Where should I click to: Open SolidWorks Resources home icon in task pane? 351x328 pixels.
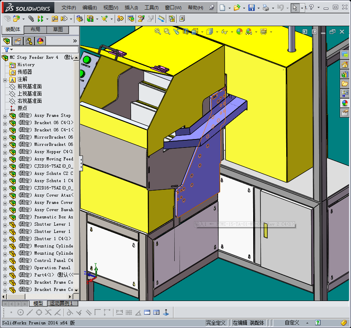pyautogui.click(x=345, y=64)
